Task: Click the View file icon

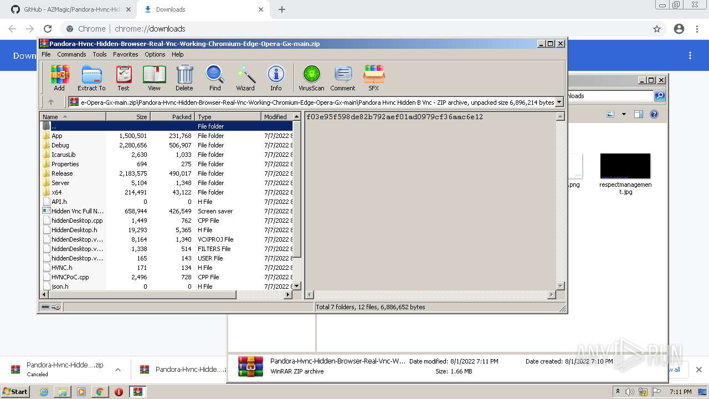Action: click(154, 78)
